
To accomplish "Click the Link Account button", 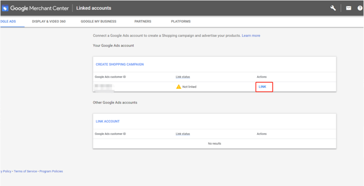I will pos(108,121).
